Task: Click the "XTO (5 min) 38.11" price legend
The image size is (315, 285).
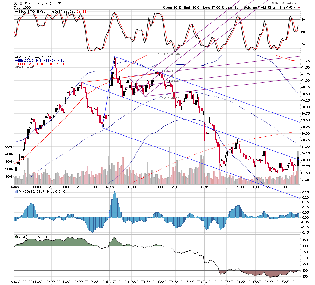Action: pyautogui.click(x=35, y=57)
